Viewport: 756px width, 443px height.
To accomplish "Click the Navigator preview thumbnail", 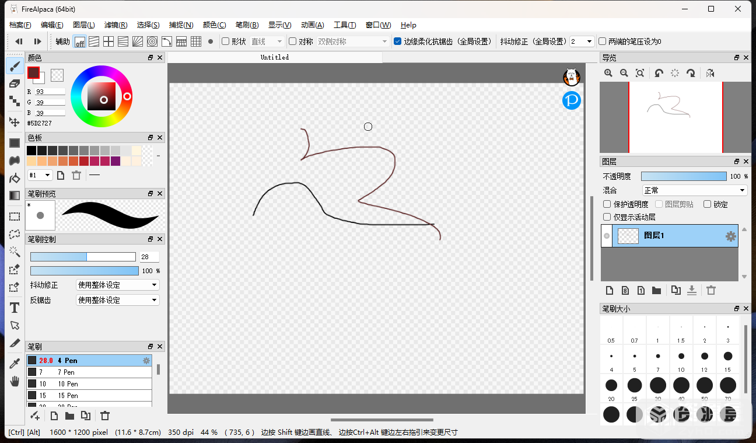I will tap(675, 117).
